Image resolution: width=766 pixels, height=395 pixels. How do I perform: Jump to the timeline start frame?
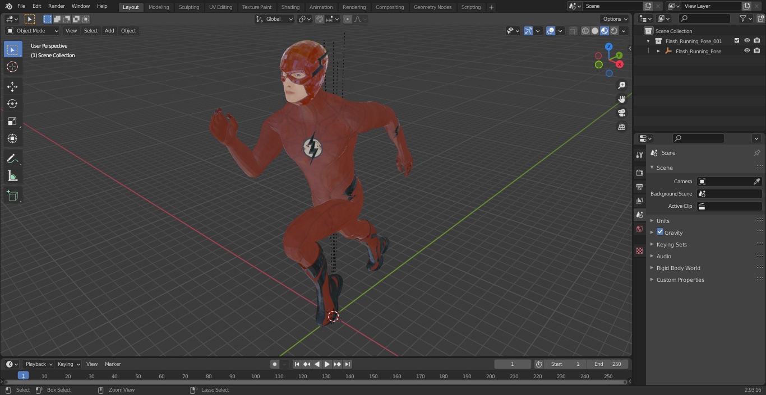click(297, 364)
